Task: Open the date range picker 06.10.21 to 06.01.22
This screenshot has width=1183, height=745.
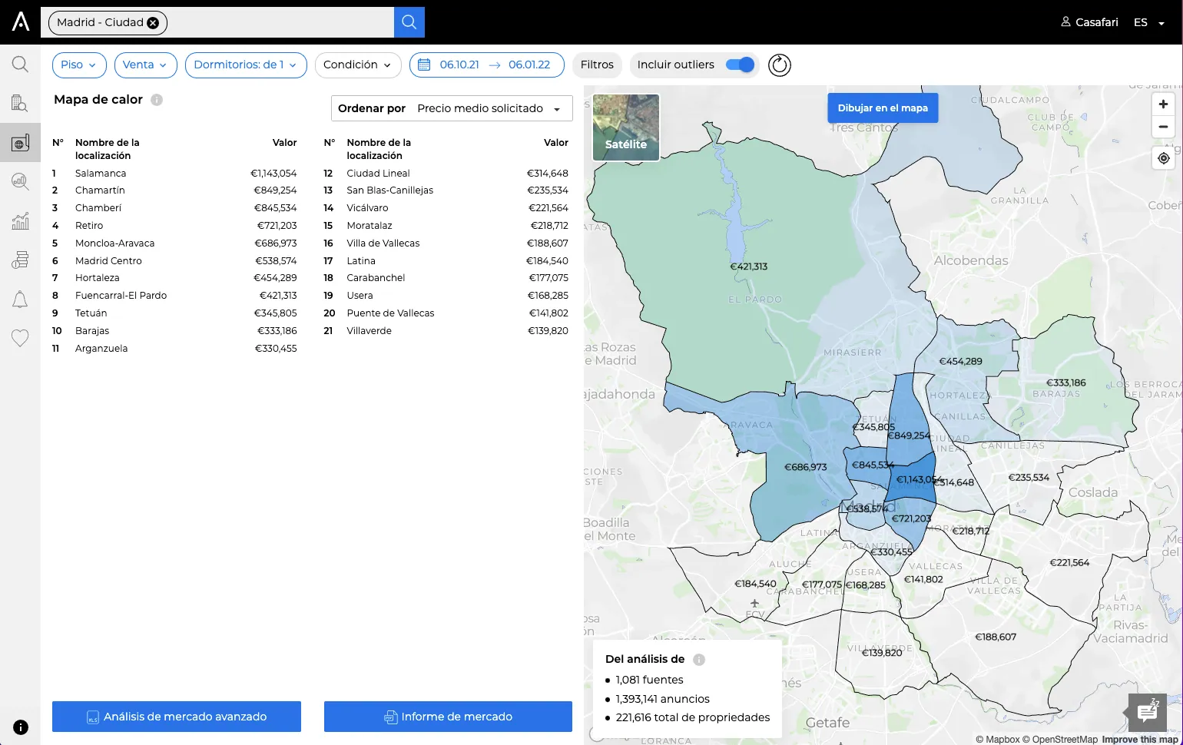Action: pyautogui.click(x=487, y=65)
